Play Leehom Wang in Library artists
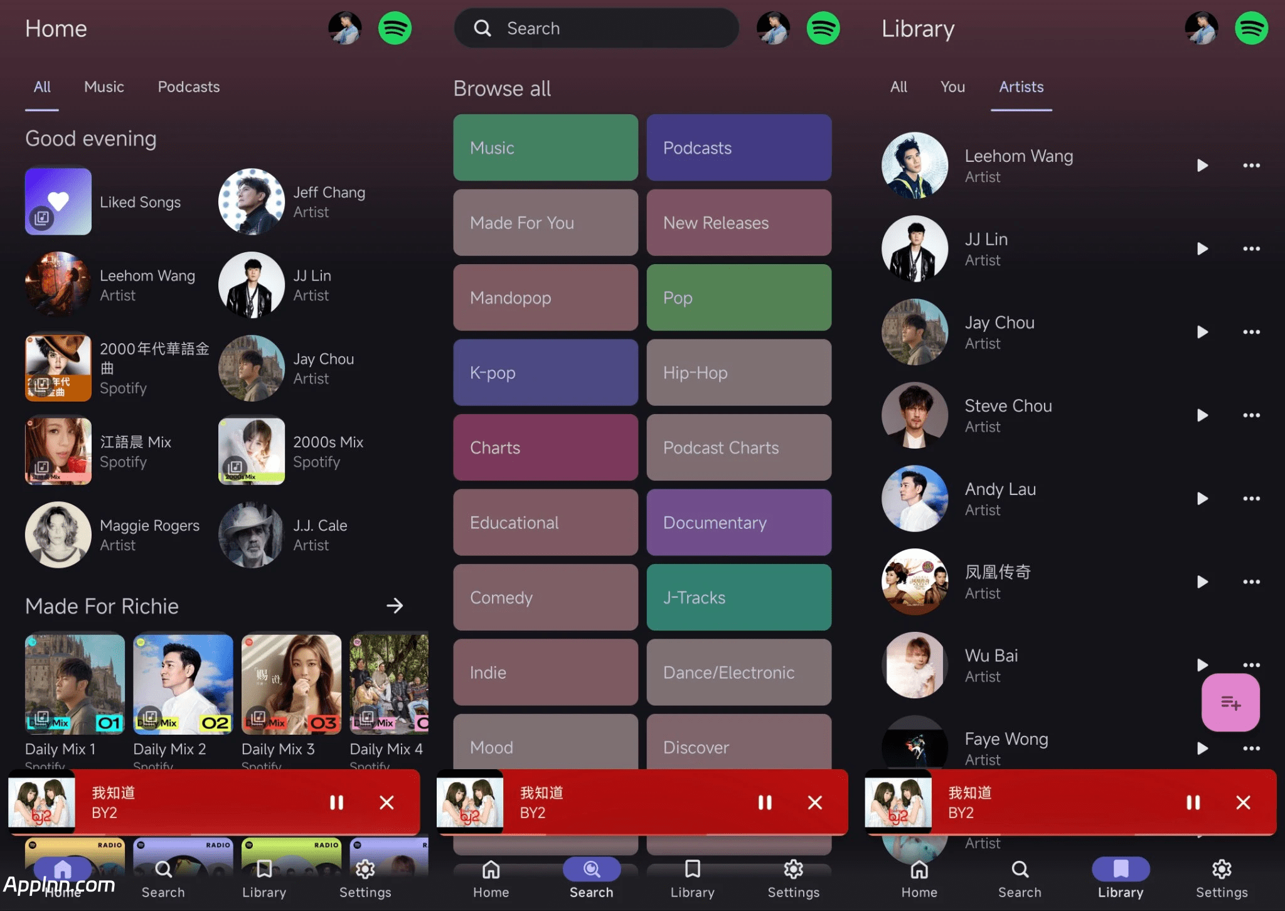 1202,166
